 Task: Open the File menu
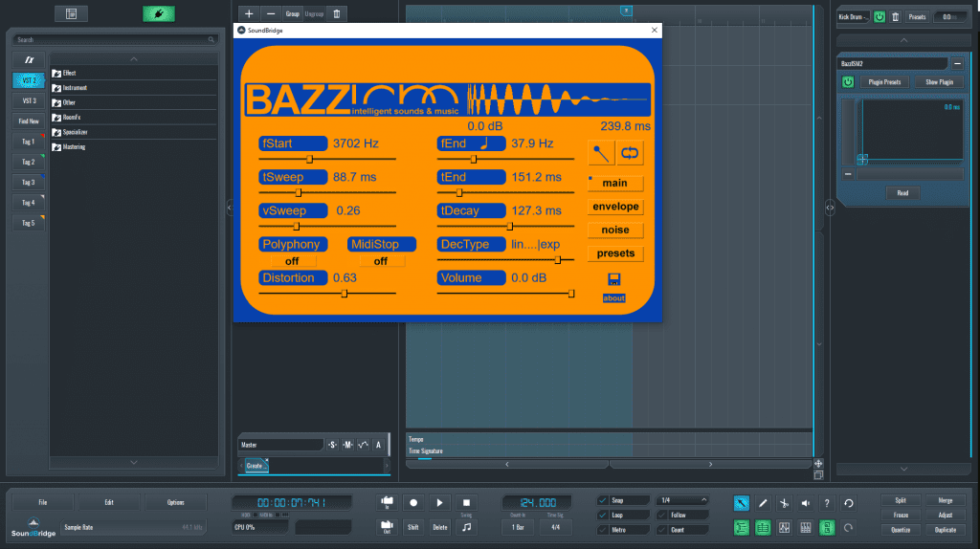pos(42,502)
